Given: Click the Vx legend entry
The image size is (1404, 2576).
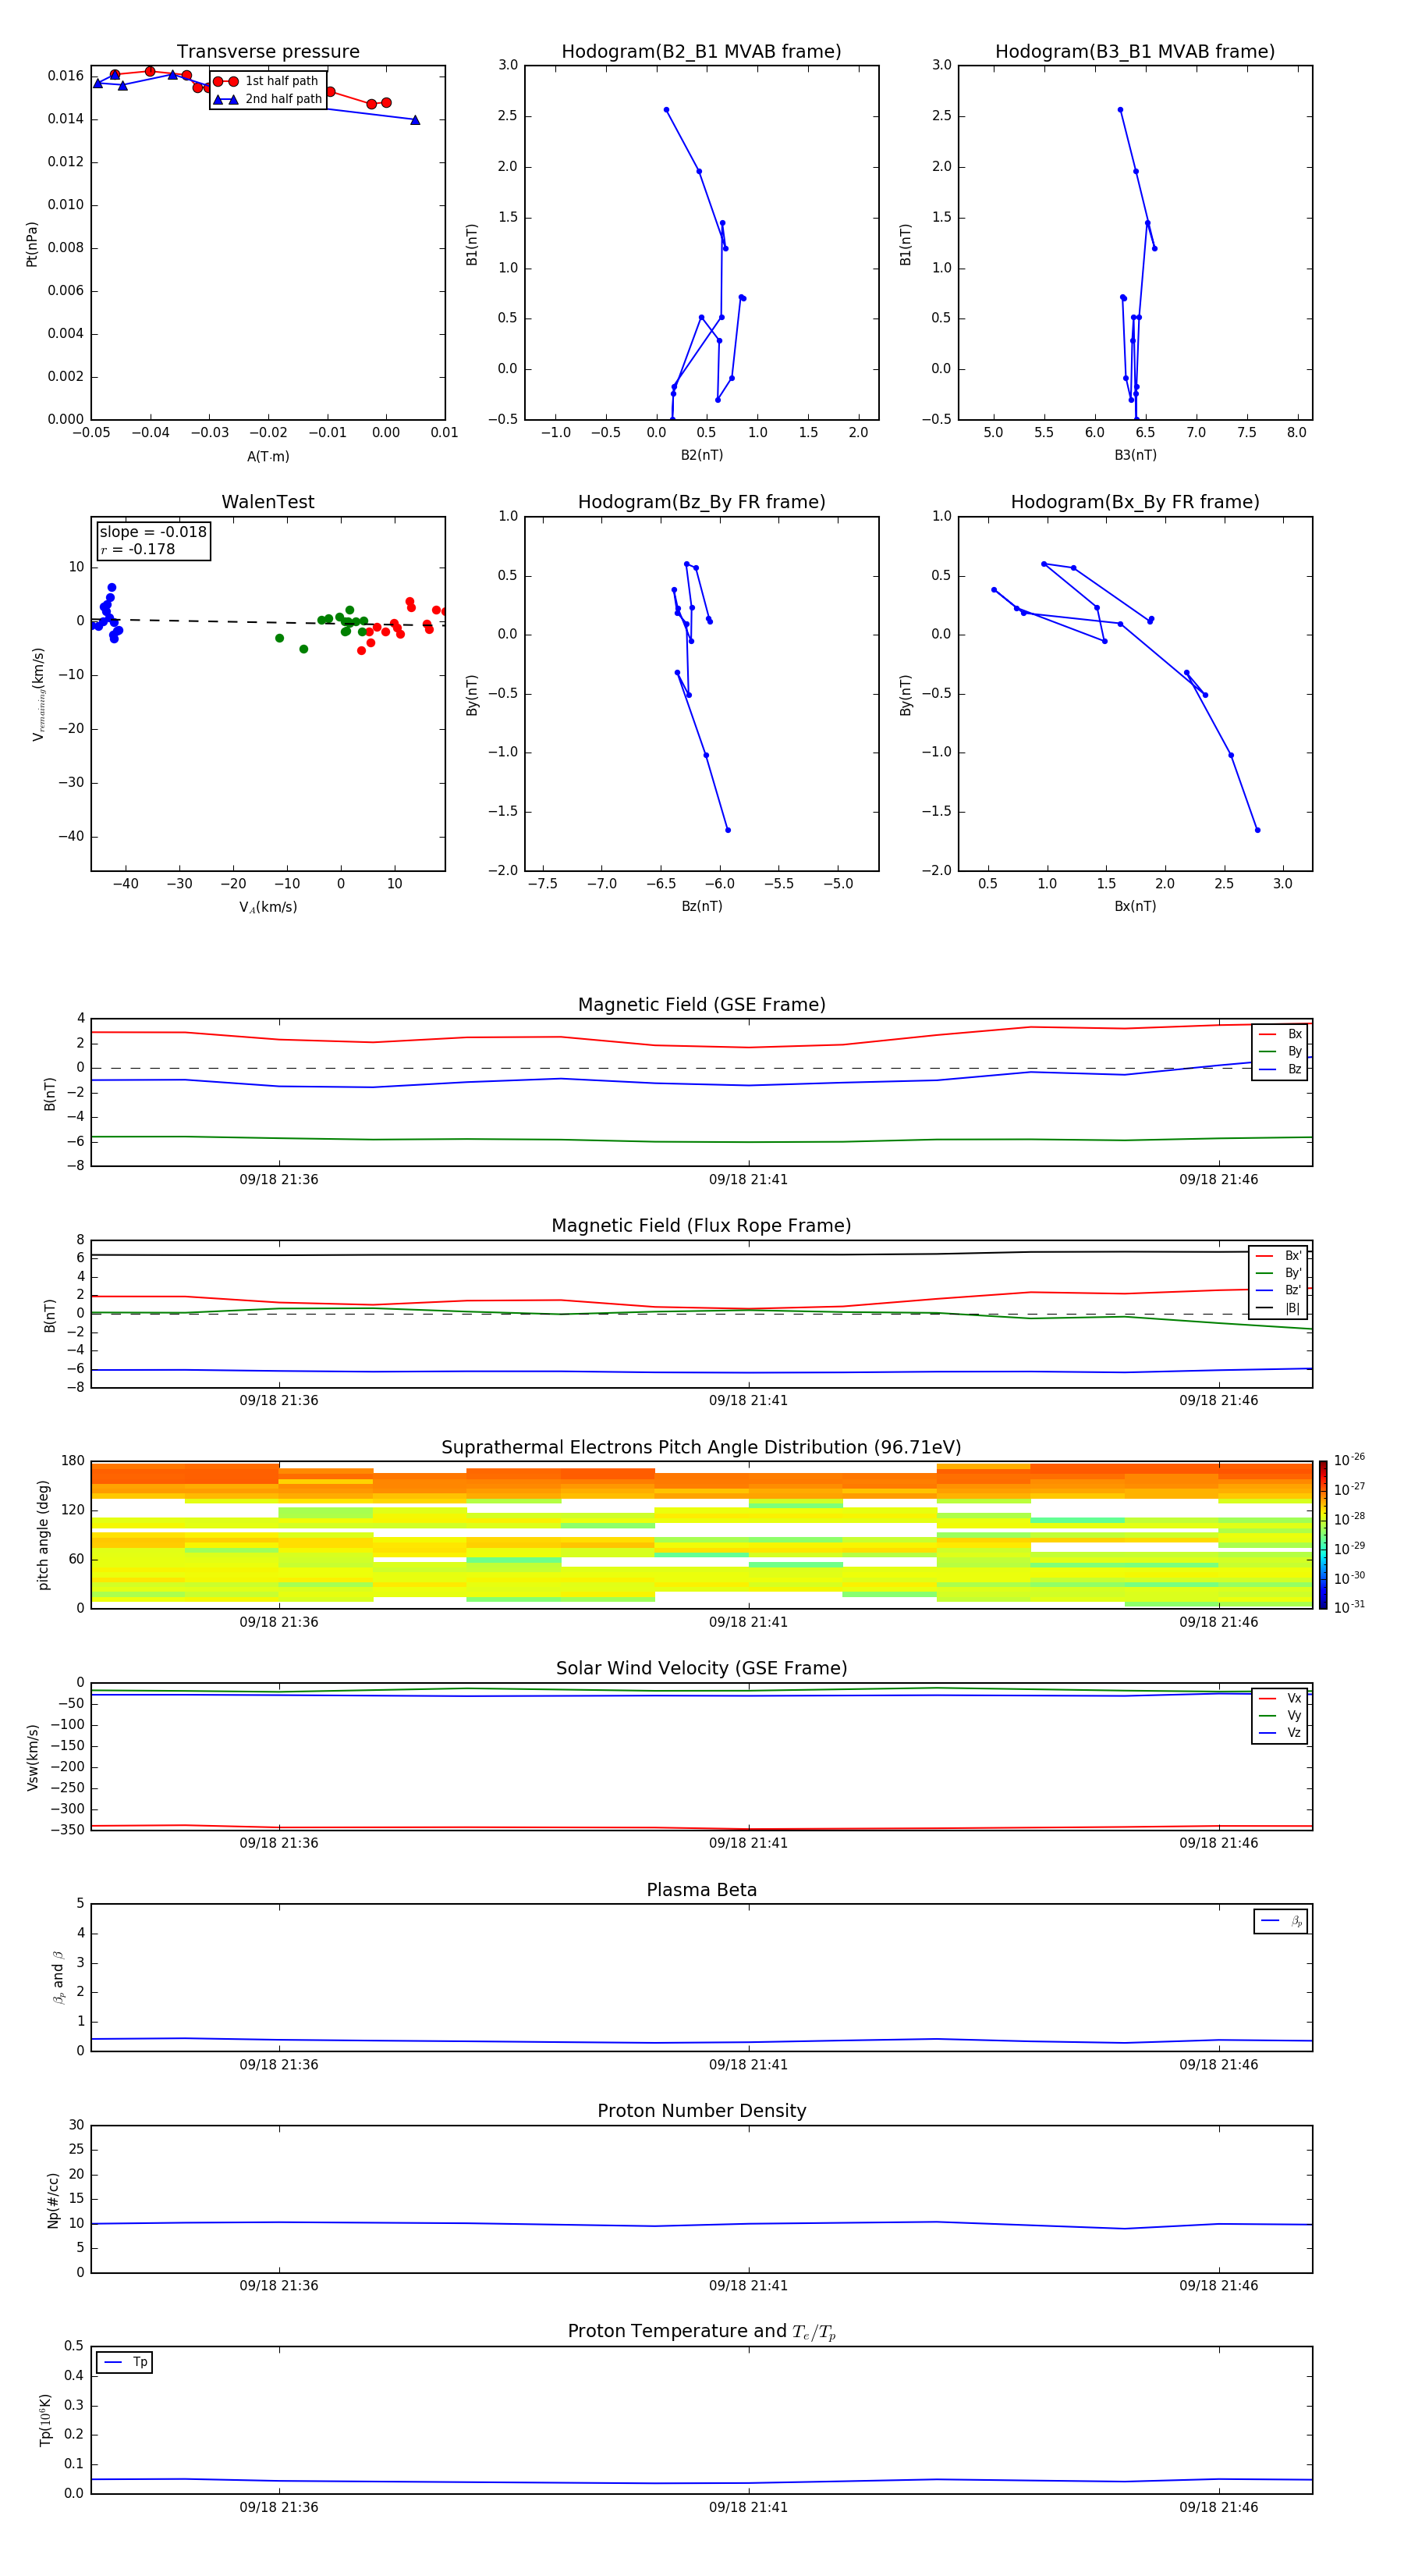Looking at the screenshot, I should click(x=1280, y=1698).
